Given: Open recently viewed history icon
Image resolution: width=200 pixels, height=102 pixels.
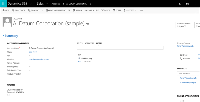Looking at the screenshot, I should click(x=187, y=4).
